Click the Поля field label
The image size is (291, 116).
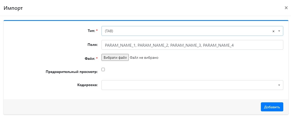point(92,45)
